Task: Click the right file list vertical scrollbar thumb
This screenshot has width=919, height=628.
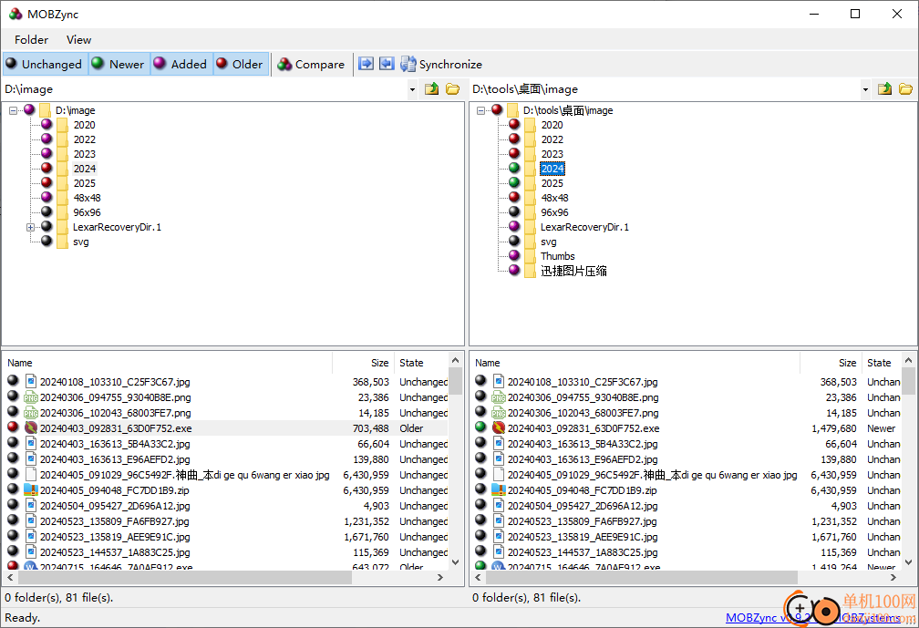Action: [908, 381]
